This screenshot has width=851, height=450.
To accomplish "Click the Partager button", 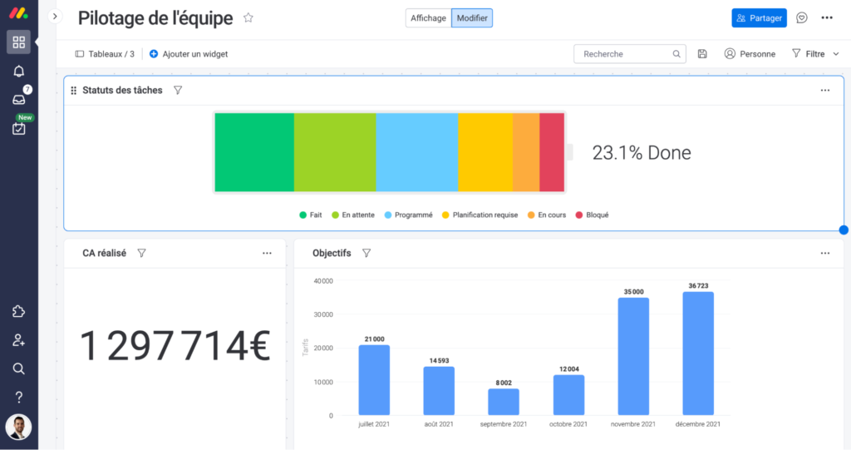I will (x=759, y=18).
